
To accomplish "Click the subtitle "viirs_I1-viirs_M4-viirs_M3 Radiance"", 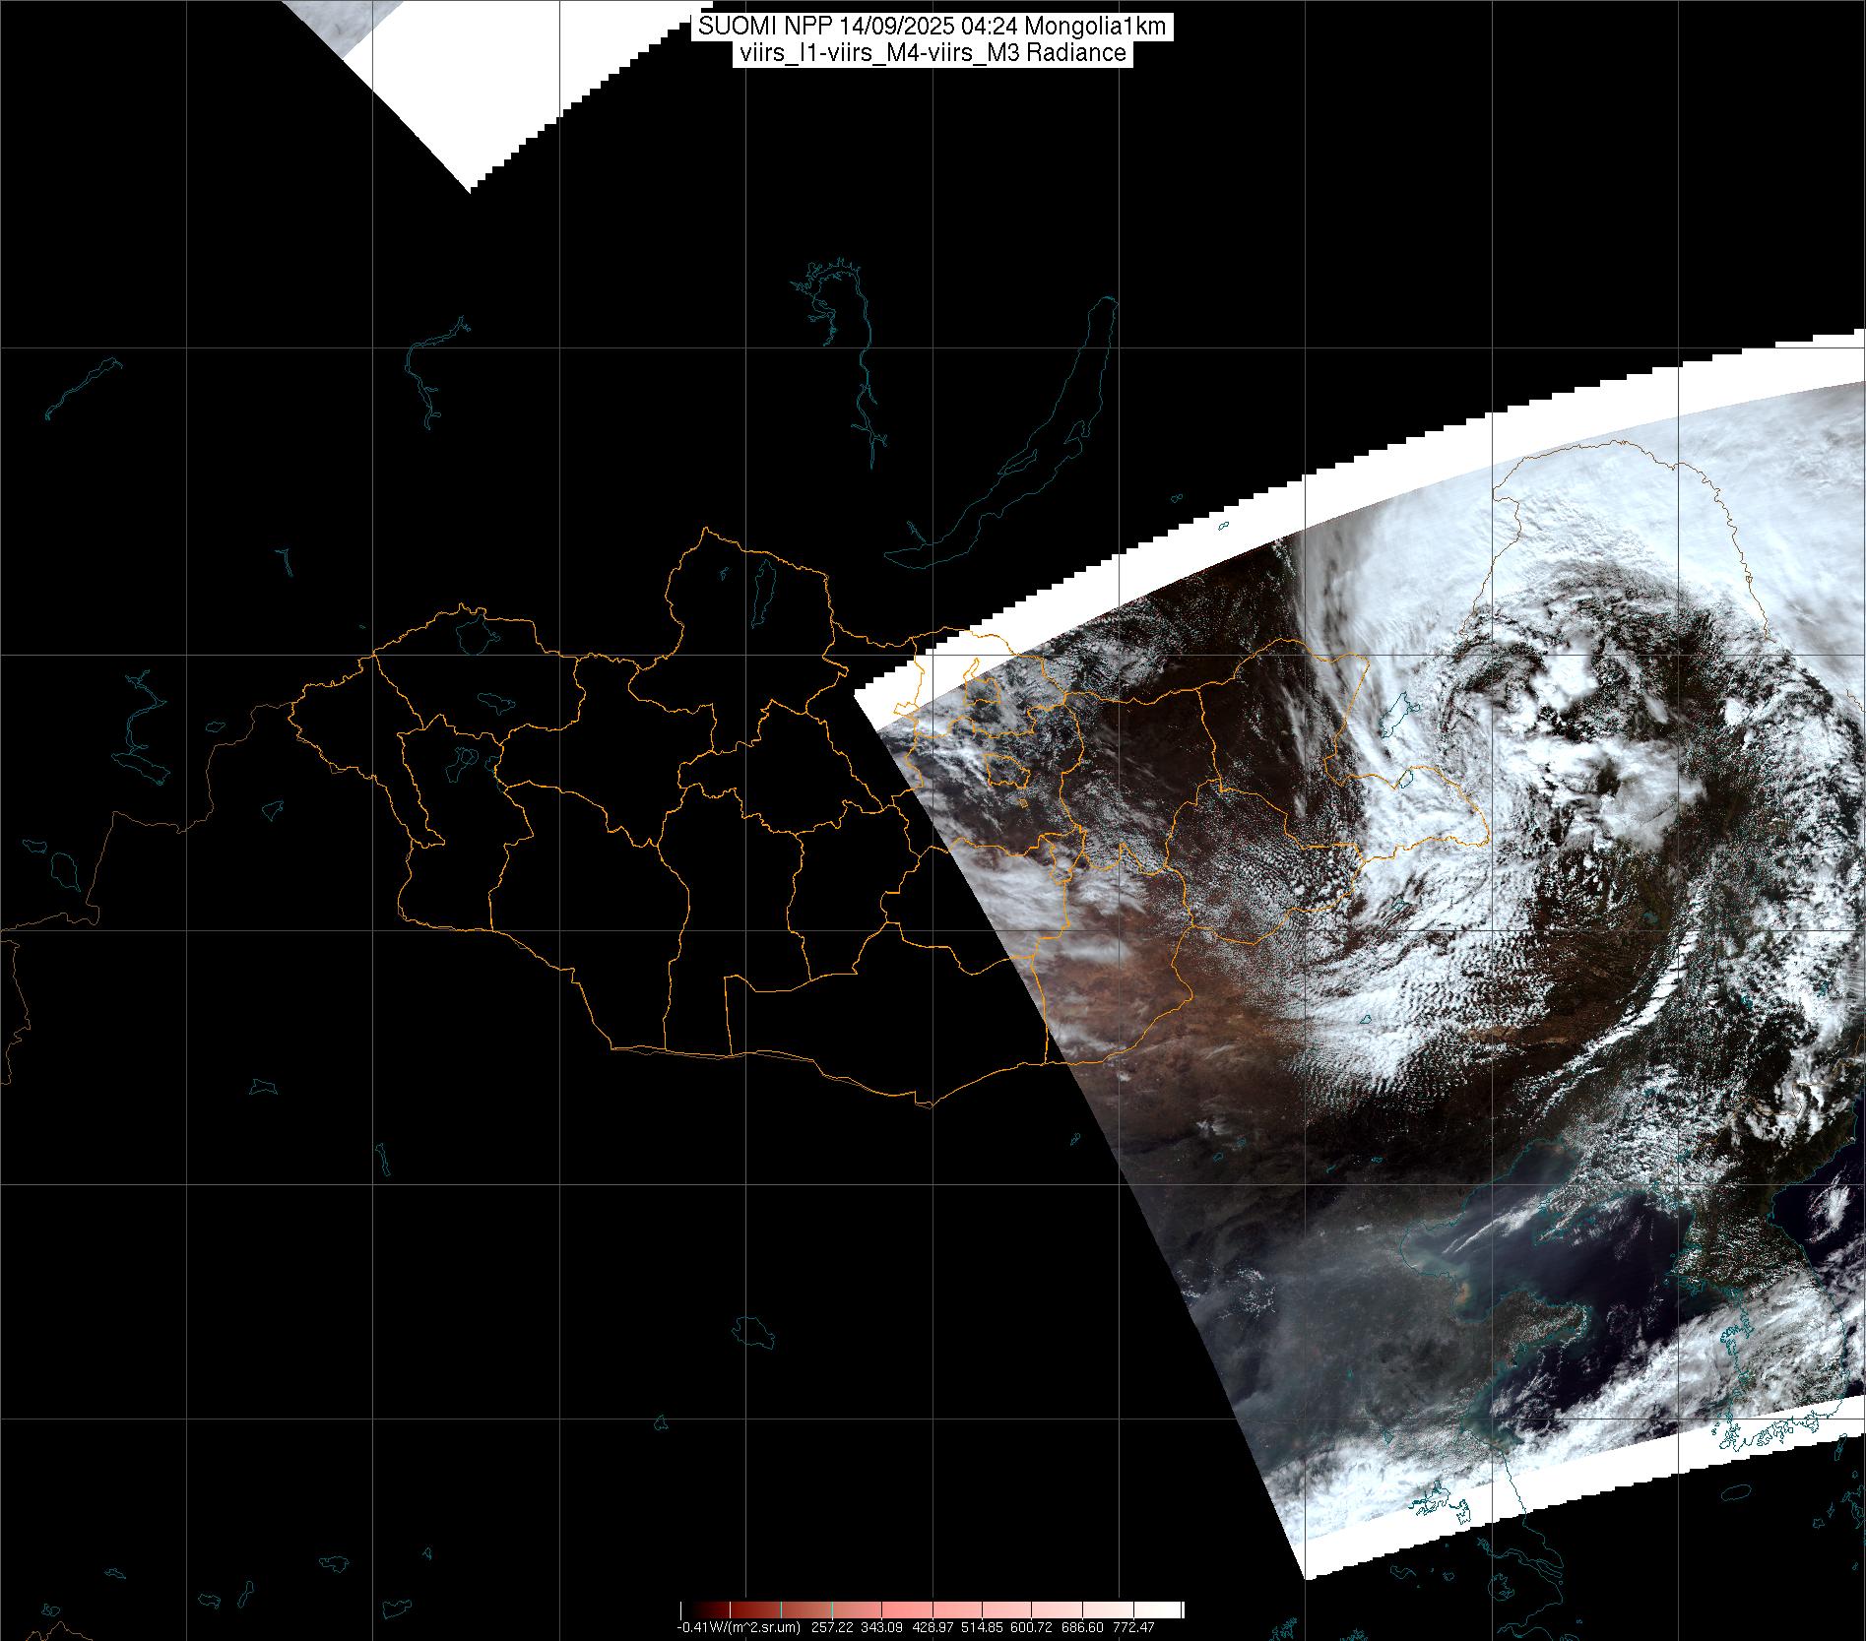I will (x=933, y=53).
